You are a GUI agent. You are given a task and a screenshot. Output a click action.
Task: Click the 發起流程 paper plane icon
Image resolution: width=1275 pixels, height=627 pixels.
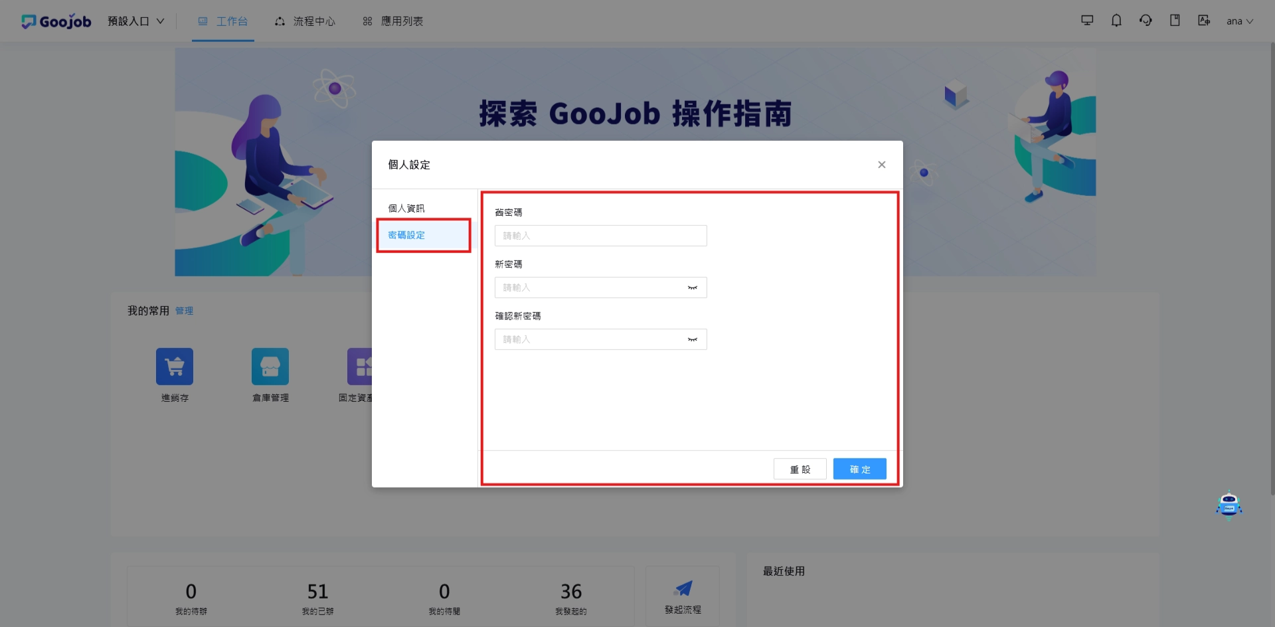(x=683, y=588)
